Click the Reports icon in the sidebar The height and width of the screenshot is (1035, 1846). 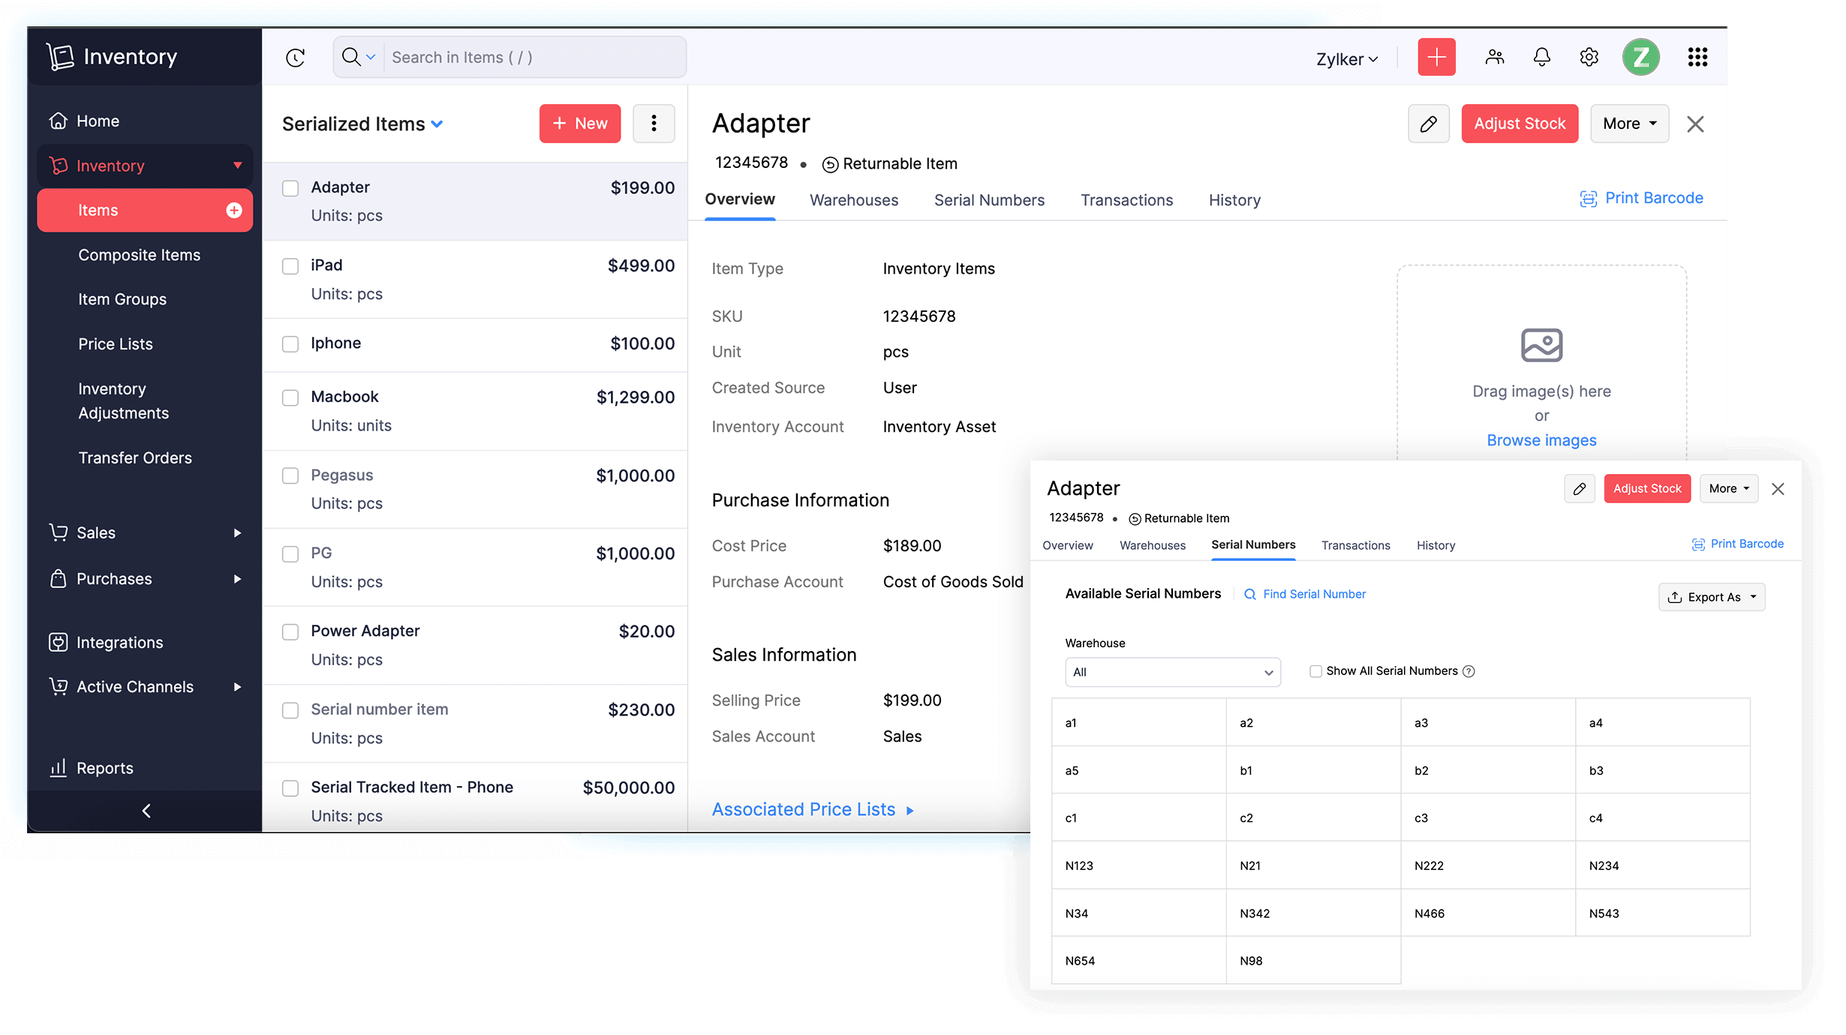click(x=59, y=767)
